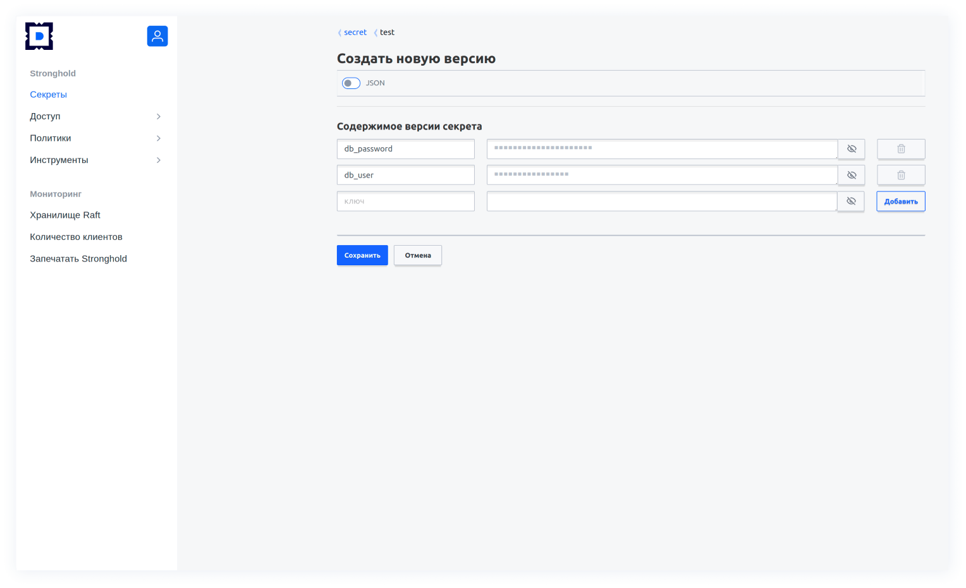Toggle the JSON editor switch

point(351,83)
